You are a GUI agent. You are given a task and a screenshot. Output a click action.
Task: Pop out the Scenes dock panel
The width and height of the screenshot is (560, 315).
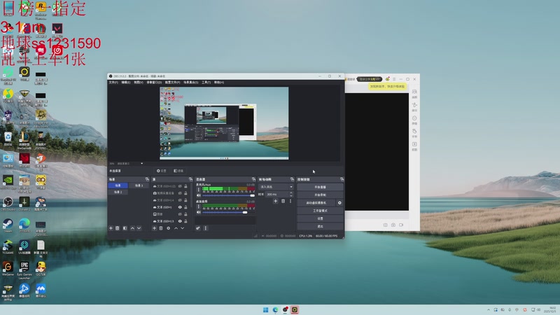147,179
